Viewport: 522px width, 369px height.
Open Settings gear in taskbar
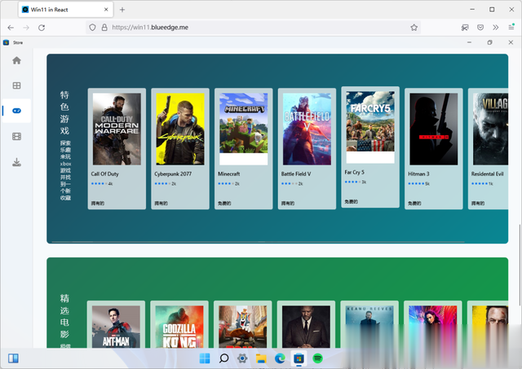tap(242, 358)
